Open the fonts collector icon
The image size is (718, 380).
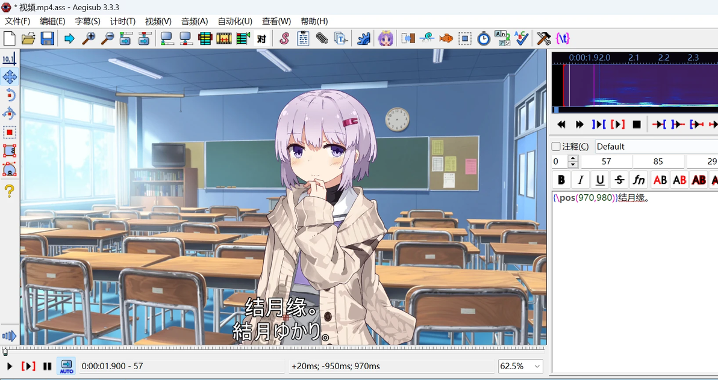pos(340,39)
